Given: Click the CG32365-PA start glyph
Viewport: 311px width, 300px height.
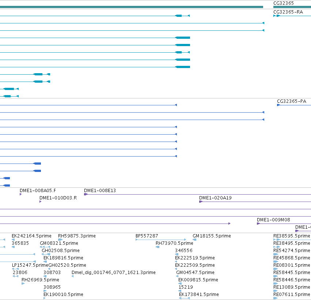Looking at the screenshot, I should click(278, 105).
